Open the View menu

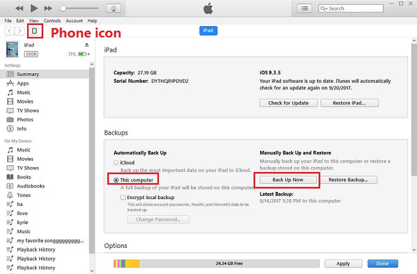(x=34, y=21)
